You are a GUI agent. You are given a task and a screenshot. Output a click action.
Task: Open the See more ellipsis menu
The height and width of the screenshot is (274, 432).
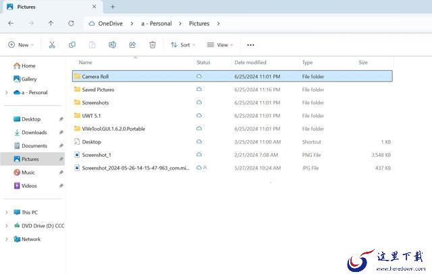250,45
